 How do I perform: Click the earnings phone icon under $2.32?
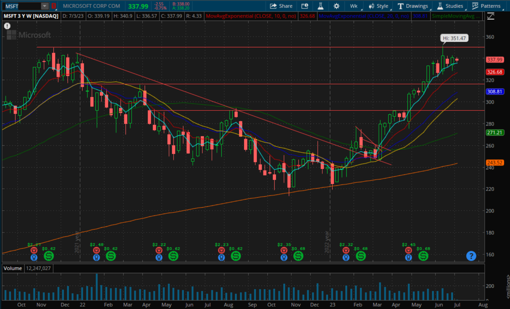346,250
